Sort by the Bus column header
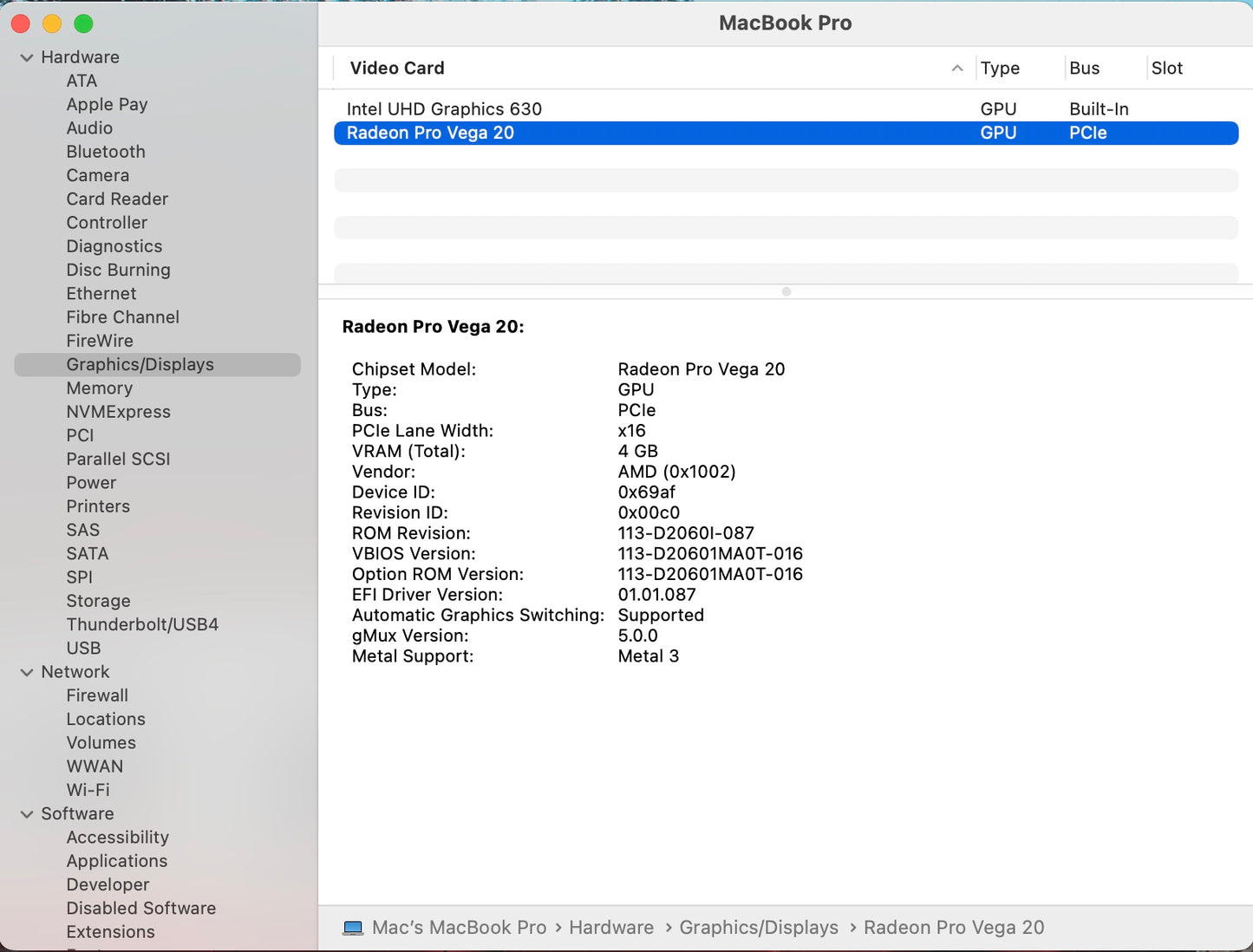This screenshot has width=1253, height=952. click(x=1084, y=68)
